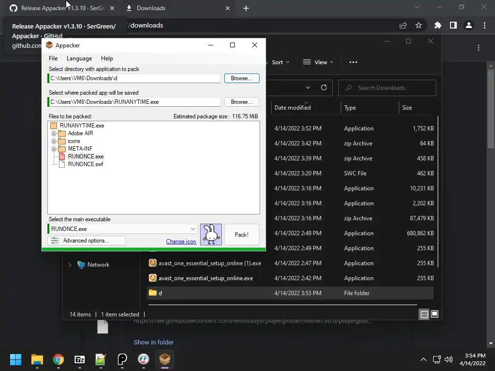495x371 pixels.
Task: Open the downloads page three-dot menu
Action: [x=479, y=48]
